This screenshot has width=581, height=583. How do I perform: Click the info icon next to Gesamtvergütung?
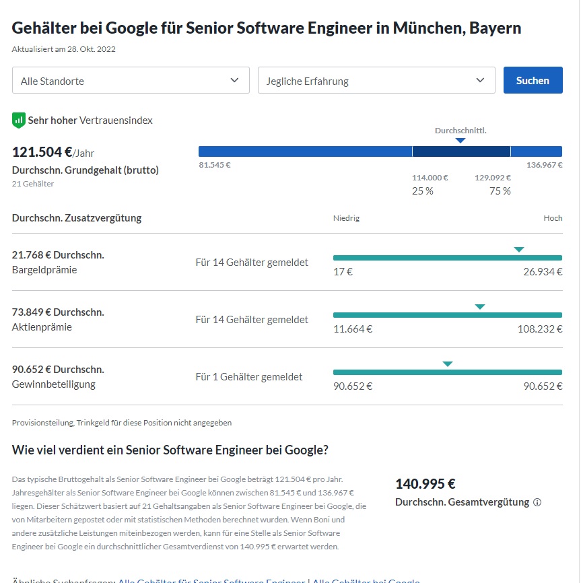click(x=537, y=502)
